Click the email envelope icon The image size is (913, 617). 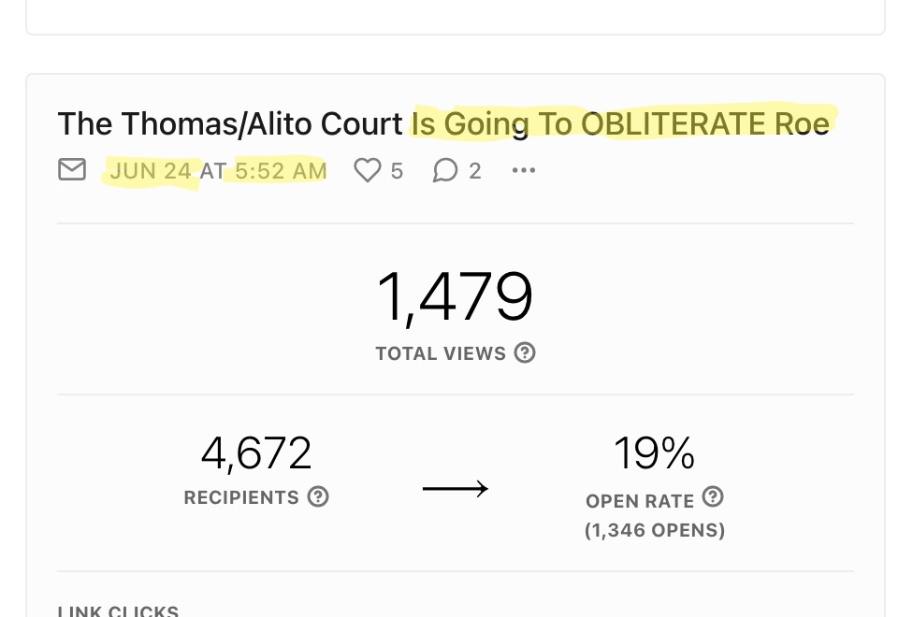tap(72, 169)
